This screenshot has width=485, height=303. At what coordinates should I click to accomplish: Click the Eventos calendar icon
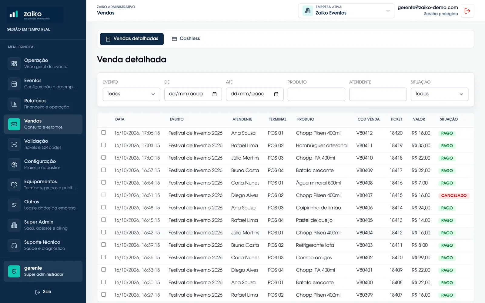tap(14, 84)
